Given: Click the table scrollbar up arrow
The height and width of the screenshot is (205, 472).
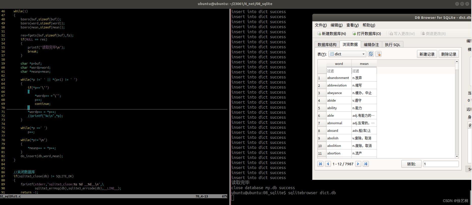Looking at the screenshot, I should pos(457,61).
